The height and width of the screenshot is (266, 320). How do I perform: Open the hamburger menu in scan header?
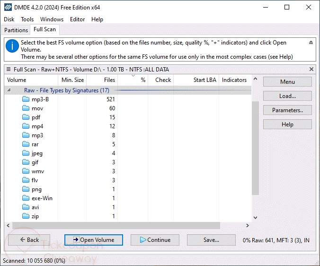9,70
